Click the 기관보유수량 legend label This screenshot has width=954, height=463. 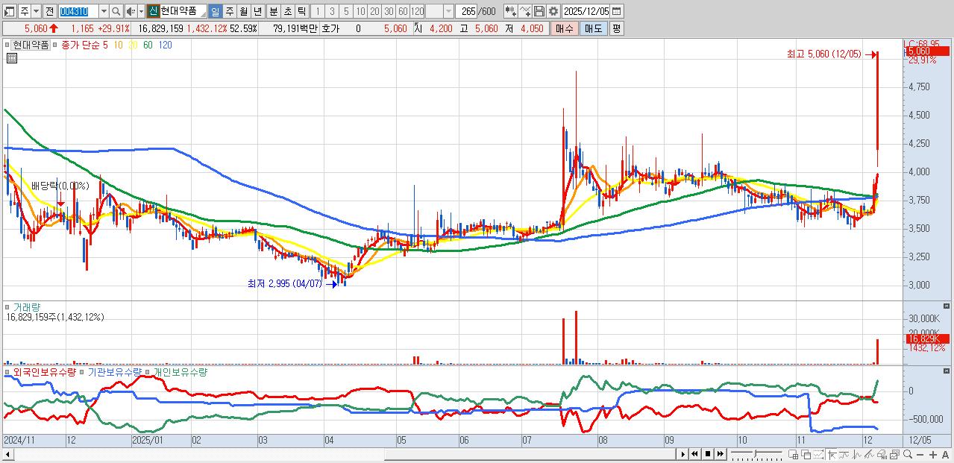115,371
